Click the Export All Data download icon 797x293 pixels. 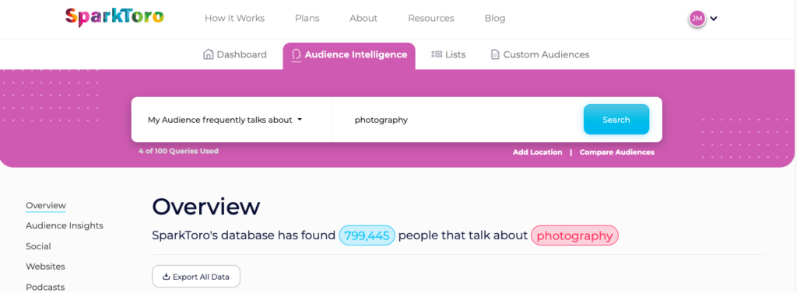tap(166, 277)
